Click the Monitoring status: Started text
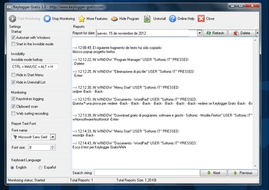Viewport: 269px width, 190px height. coord(26,180)
